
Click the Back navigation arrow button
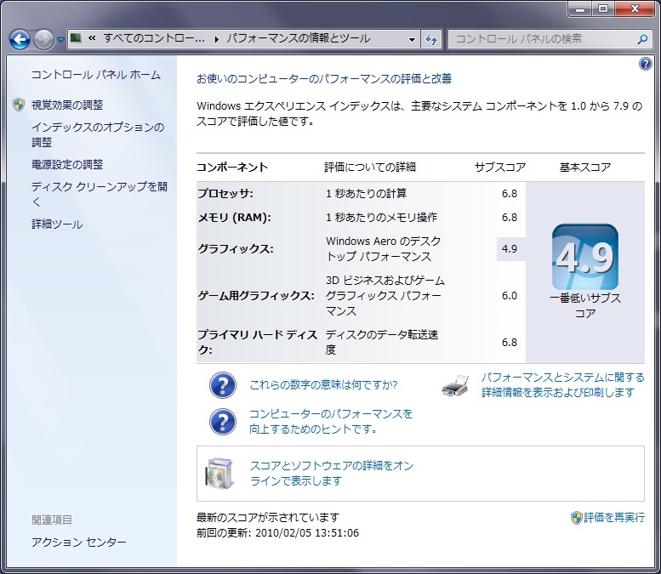[20, 39]
